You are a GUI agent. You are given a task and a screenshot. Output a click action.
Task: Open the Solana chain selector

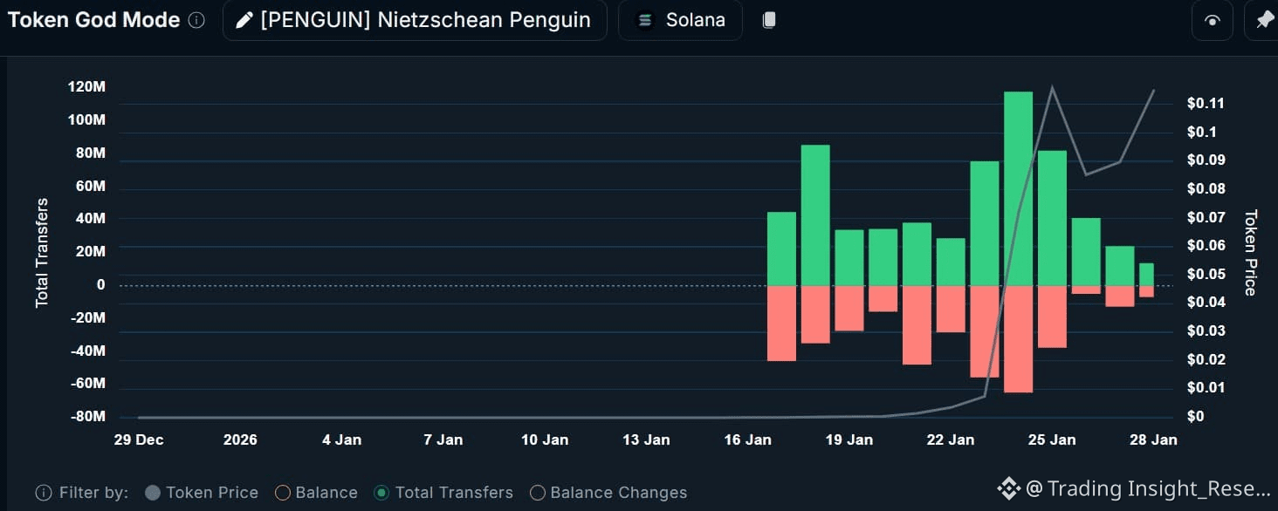click(681, 20)
